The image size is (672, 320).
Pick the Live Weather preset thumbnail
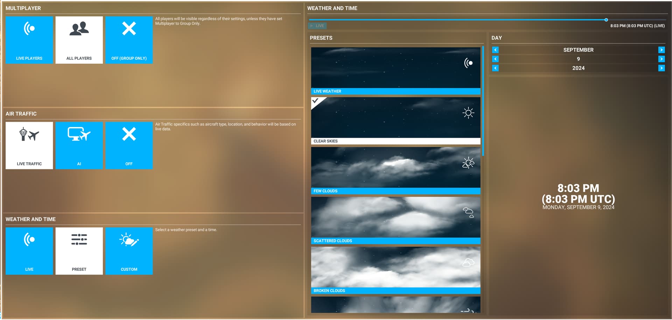point(395,71)
